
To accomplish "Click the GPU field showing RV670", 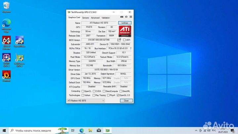I will [x=89, y=27].
